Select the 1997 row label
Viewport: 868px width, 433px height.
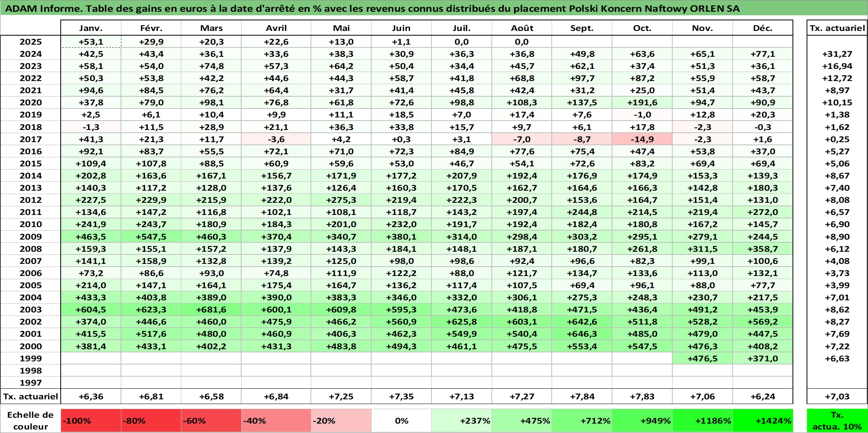(x=31, y=382)
